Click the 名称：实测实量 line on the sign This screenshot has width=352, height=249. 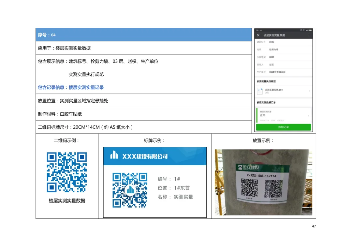tap(175, 197)
